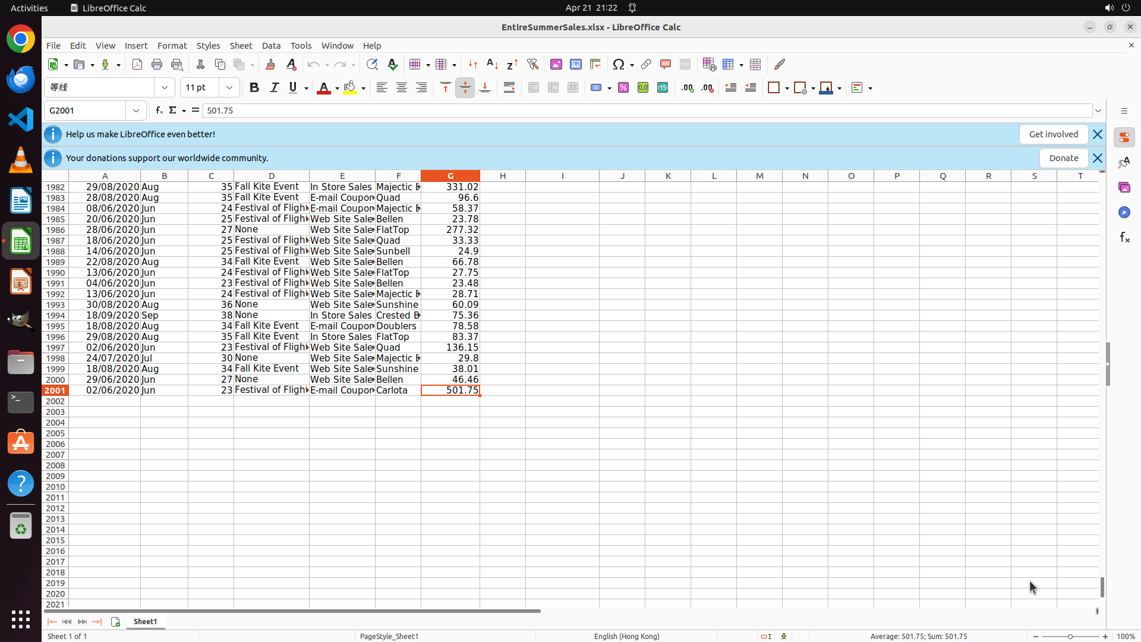Screen dimensions: 1141x642
Task: Click the Sort Ascending toolbar icon
Action: click(x=492, y=64)
